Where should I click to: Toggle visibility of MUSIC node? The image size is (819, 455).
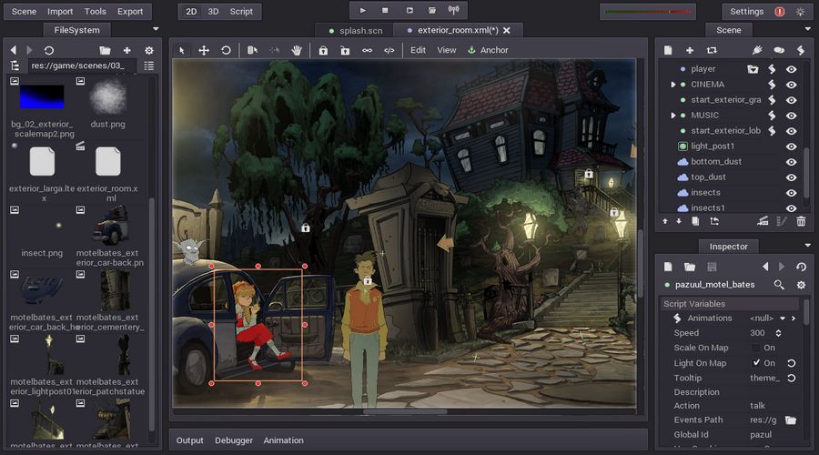click(792, 116)
